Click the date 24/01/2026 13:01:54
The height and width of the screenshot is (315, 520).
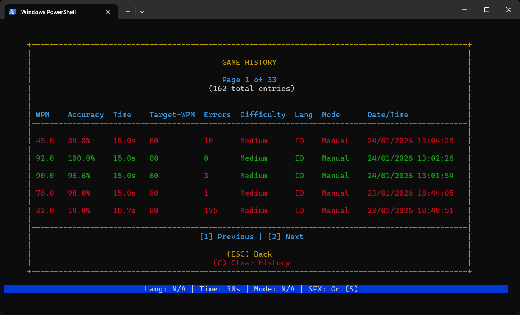click(411, 176)
